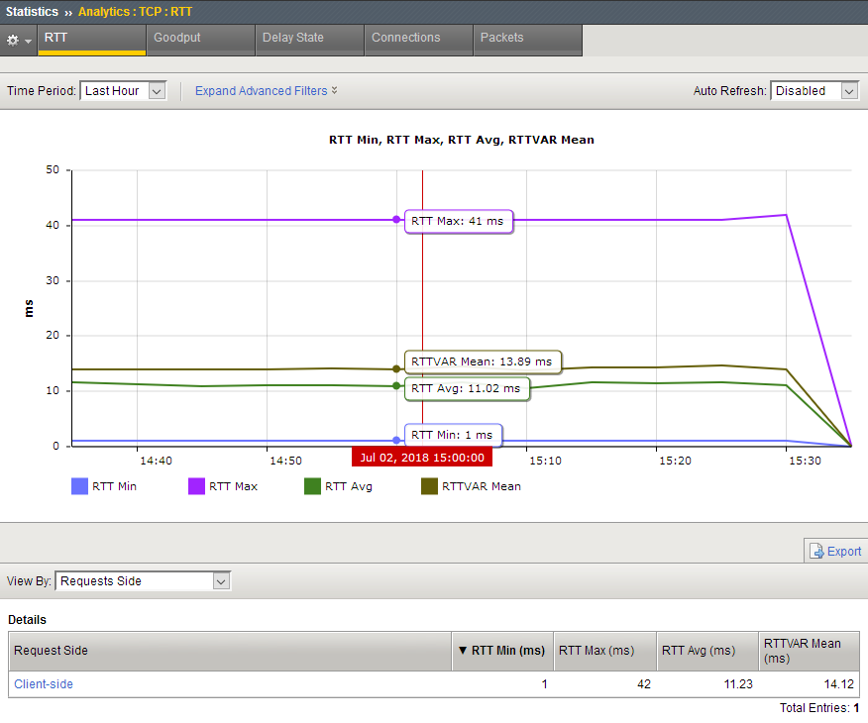Hide the RTT Avg legend series
868x723 pixels.
click(x=338, y=486)
